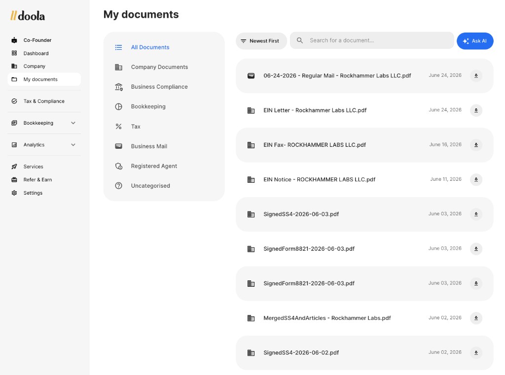Click the Bookkeeping pie chart icon in categories
Viewport: 505px width, 375px height.
pos(118,106)
